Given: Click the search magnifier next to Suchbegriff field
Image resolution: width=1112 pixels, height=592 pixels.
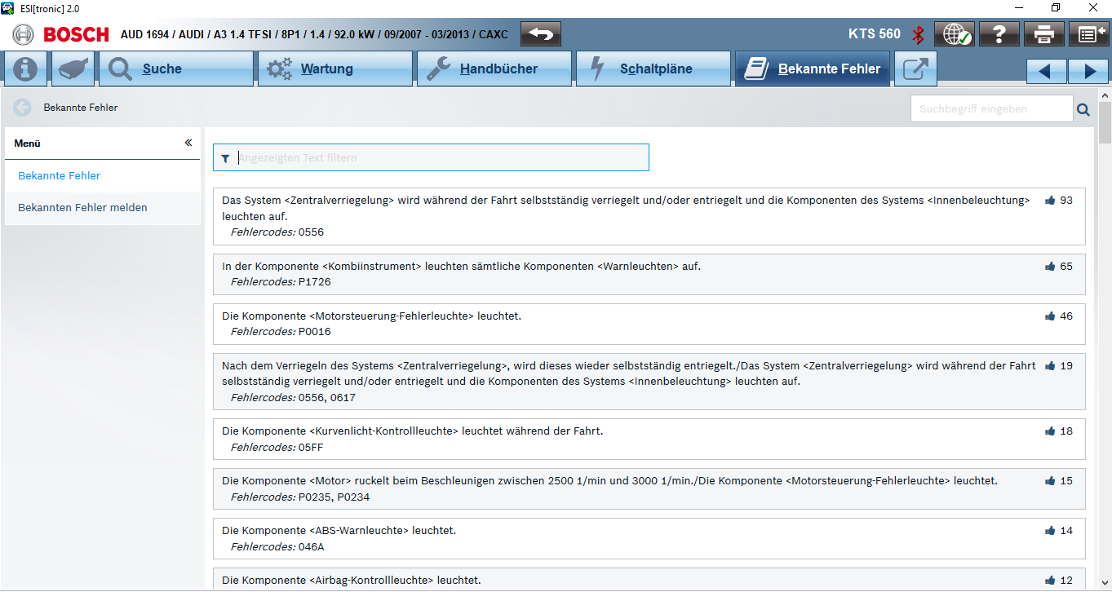Looking at the screenshot, I should point(1083,109).
